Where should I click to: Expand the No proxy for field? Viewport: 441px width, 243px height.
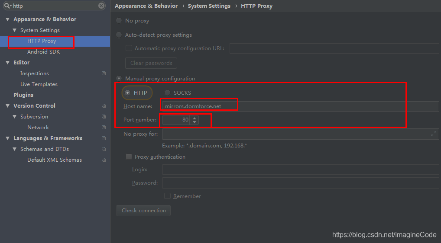[433, 134]
